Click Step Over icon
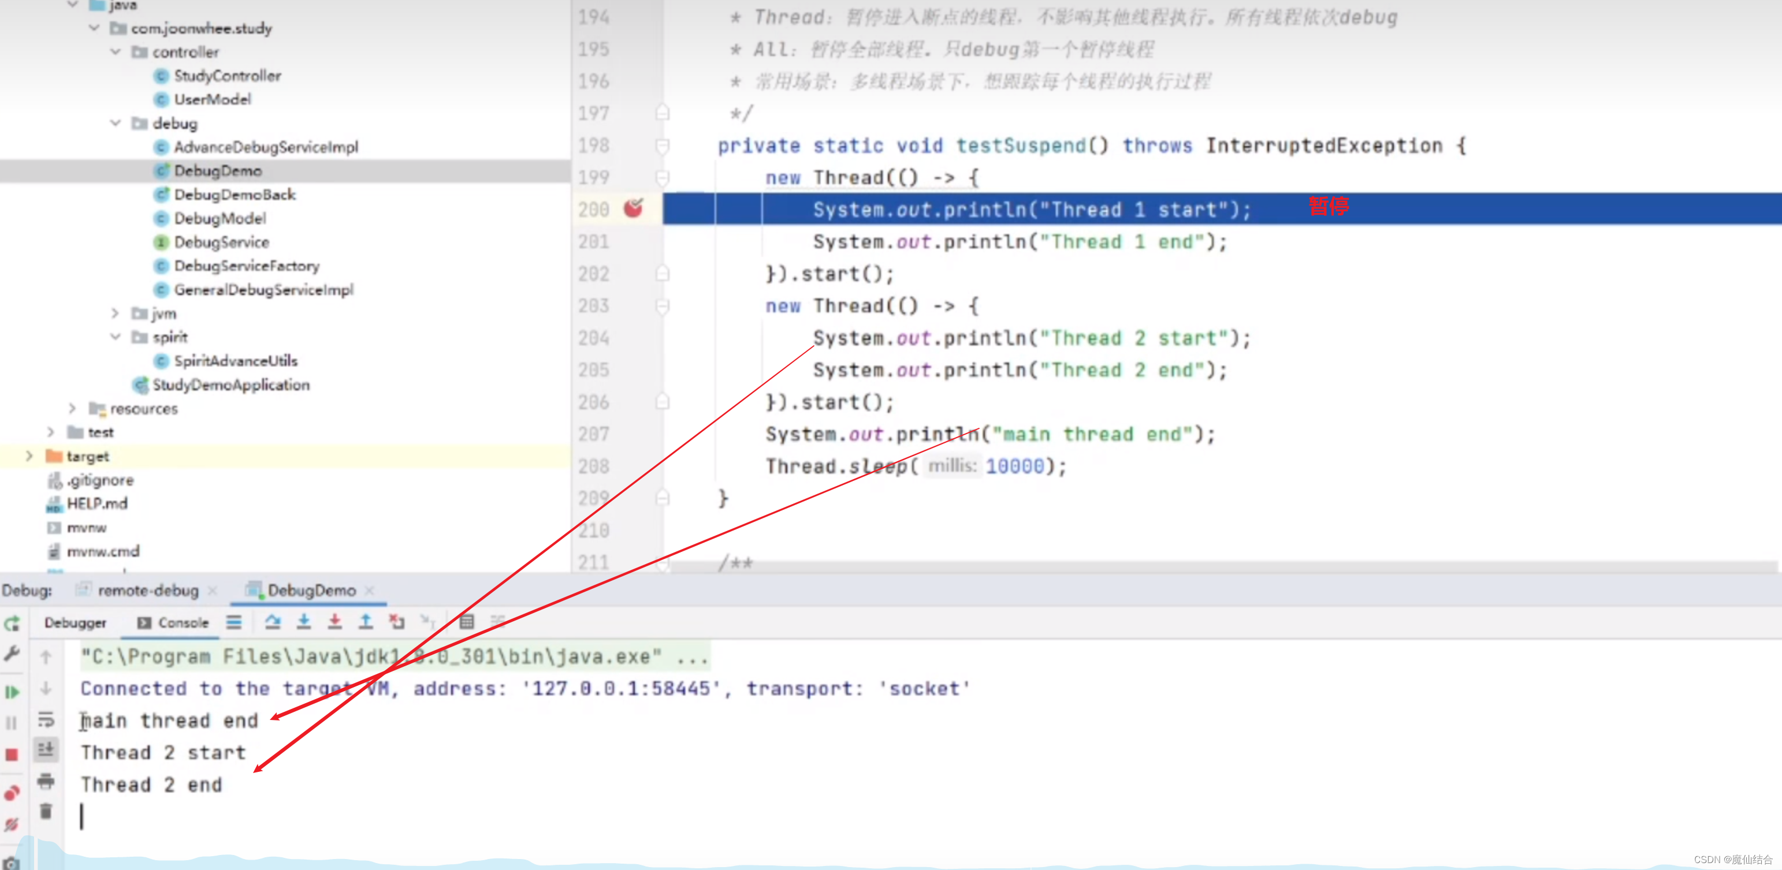Viewport: 1782px width, 870px height. click(x=273, y=622)
